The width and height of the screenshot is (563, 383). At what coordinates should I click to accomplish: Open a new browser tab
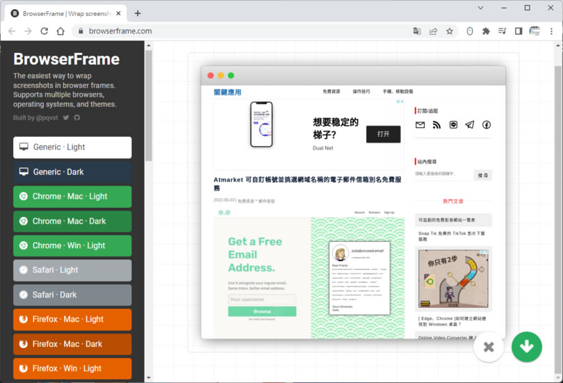[138, 13]
